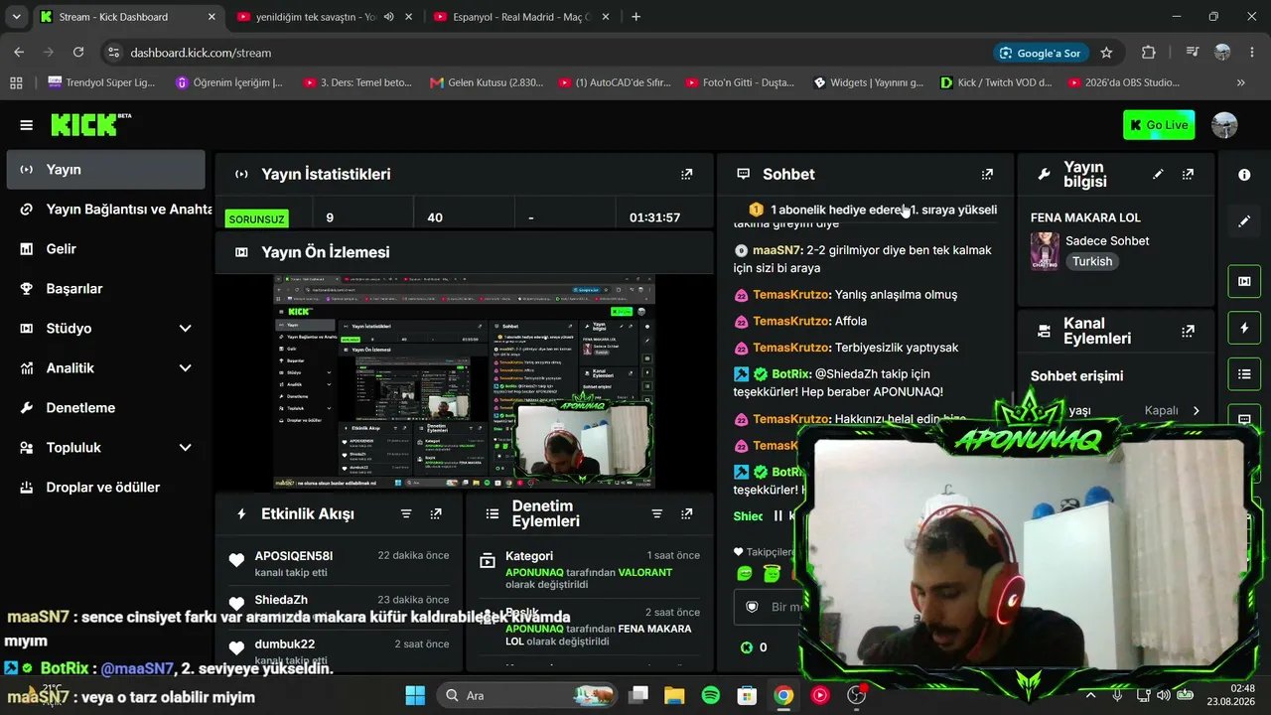The height and width of the screenshot is (715, 1271).
Task: Pop out the Etkinlik Akışı panel
Action: pos(436,513)
